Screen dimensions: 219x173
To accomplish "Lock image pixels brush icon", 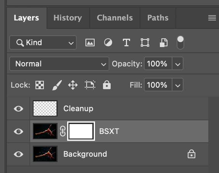I will point(57,85).
